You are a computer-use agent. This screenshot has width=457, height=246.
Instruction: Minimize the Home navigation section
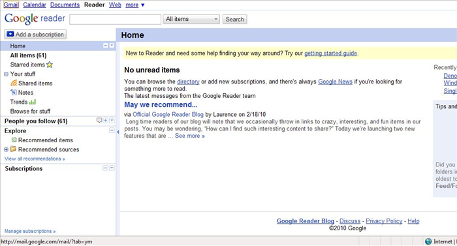106,46
